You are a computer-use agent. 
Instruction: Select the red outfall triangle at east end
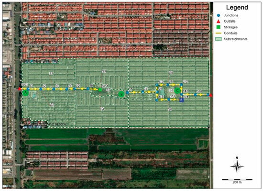(211, 95)
